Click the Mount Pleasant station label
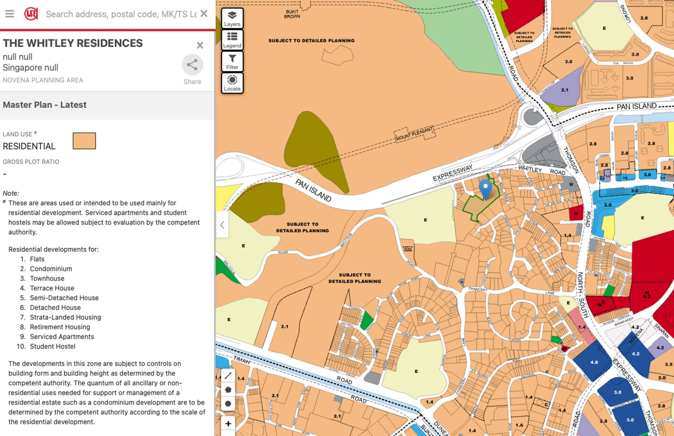This screenshot has width=674, height=436. click(414, 134)
